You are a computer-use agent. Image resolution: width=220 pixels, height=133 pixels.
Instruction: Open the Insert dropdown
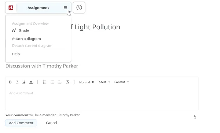[x=104, y=82]
